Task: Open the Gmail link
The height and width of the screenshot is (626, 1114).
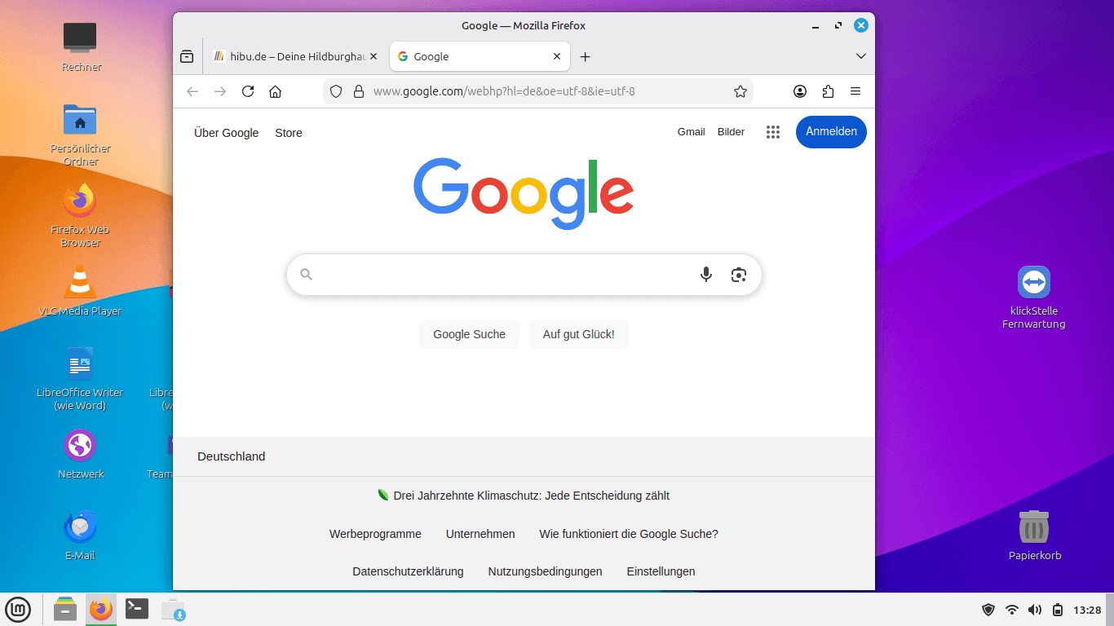Action: (x=691, y=132)
